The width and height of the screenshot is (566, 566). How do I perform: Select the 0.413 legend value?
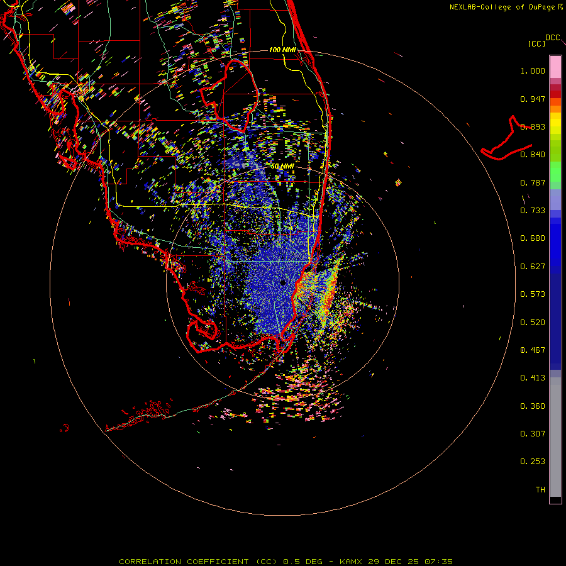pos(533,378)
